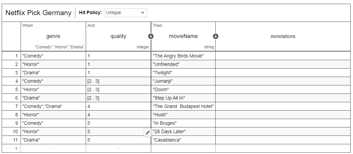This screenshot has width=353, height=154.
Task: Add output column after movieName
Action: tap(215, 36)
